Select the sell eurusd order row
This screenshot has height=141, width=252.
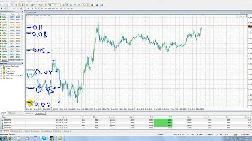coord(126,128)
